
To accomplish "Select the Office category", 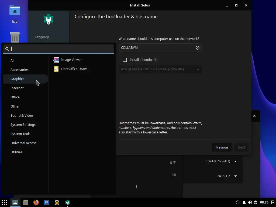I will [26, 97].
